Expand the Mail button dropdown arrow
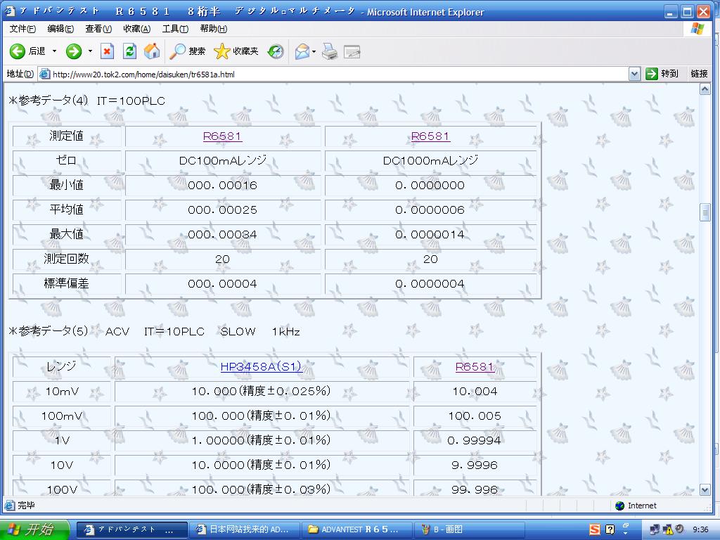Viewport: 720px width, 540px height. click(314, 51)
